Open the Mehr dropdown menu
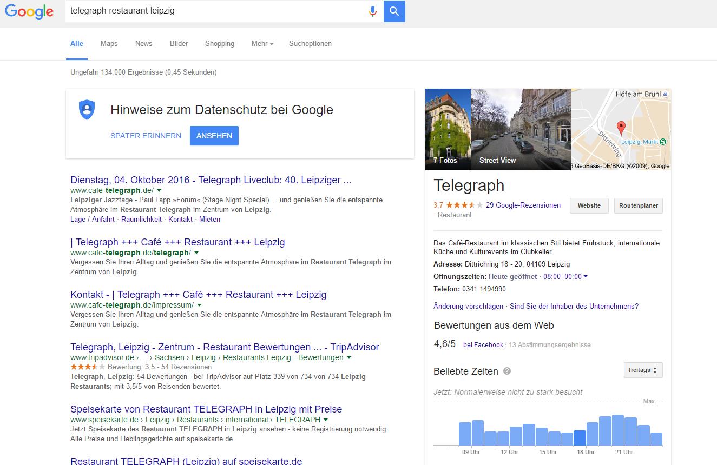Viewport: 717px width, 465px height. pos(262,44)
